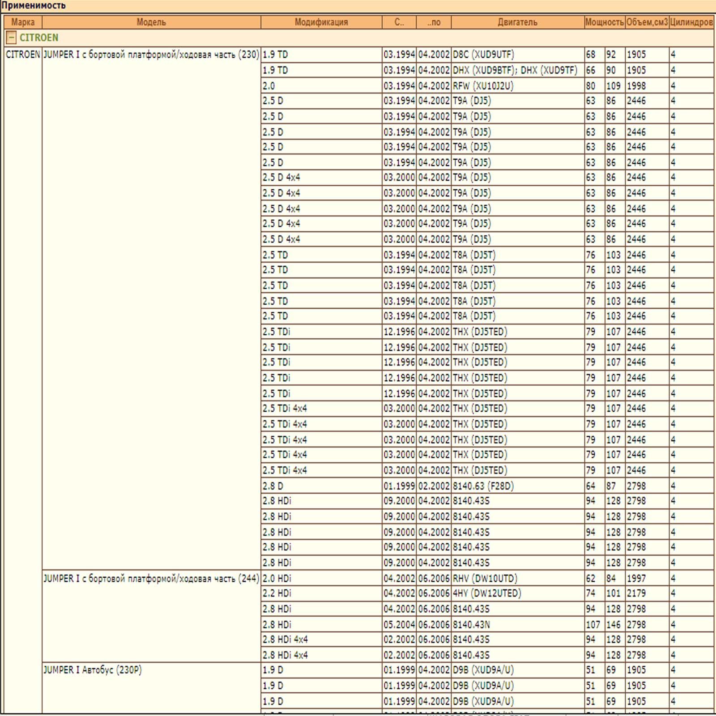Click the Двигатель column header
Image resolution: width=716 pixels, height=716 pixels.
click(517, 22)
